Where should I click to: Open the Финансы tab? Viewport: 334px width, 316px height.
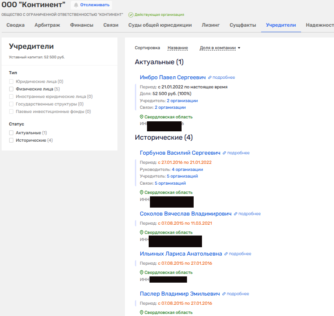(82, 25)
